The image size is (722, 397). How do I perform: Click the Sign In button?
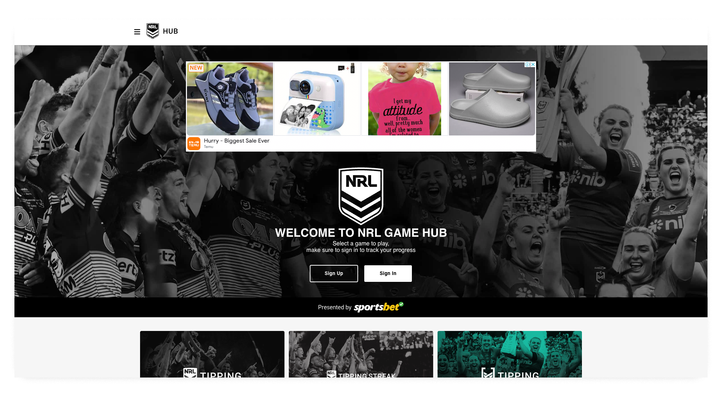coord(388,274)
